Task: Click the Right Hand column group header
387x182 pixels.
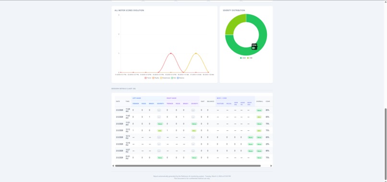Action: click(171, 98)
